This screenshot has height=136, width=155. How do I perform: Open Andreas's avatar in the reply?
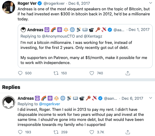8,102
